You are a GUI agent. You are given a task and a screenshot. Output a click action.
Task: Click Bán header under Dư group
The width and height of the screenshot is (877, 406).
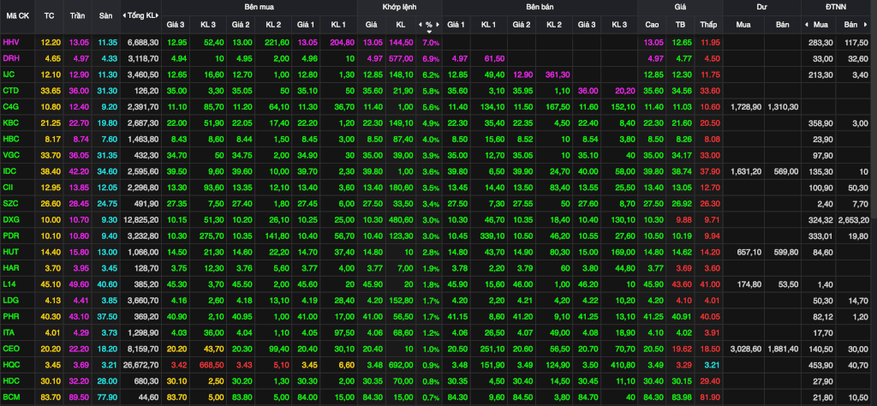pyautogui.click(x=783, y=25)
